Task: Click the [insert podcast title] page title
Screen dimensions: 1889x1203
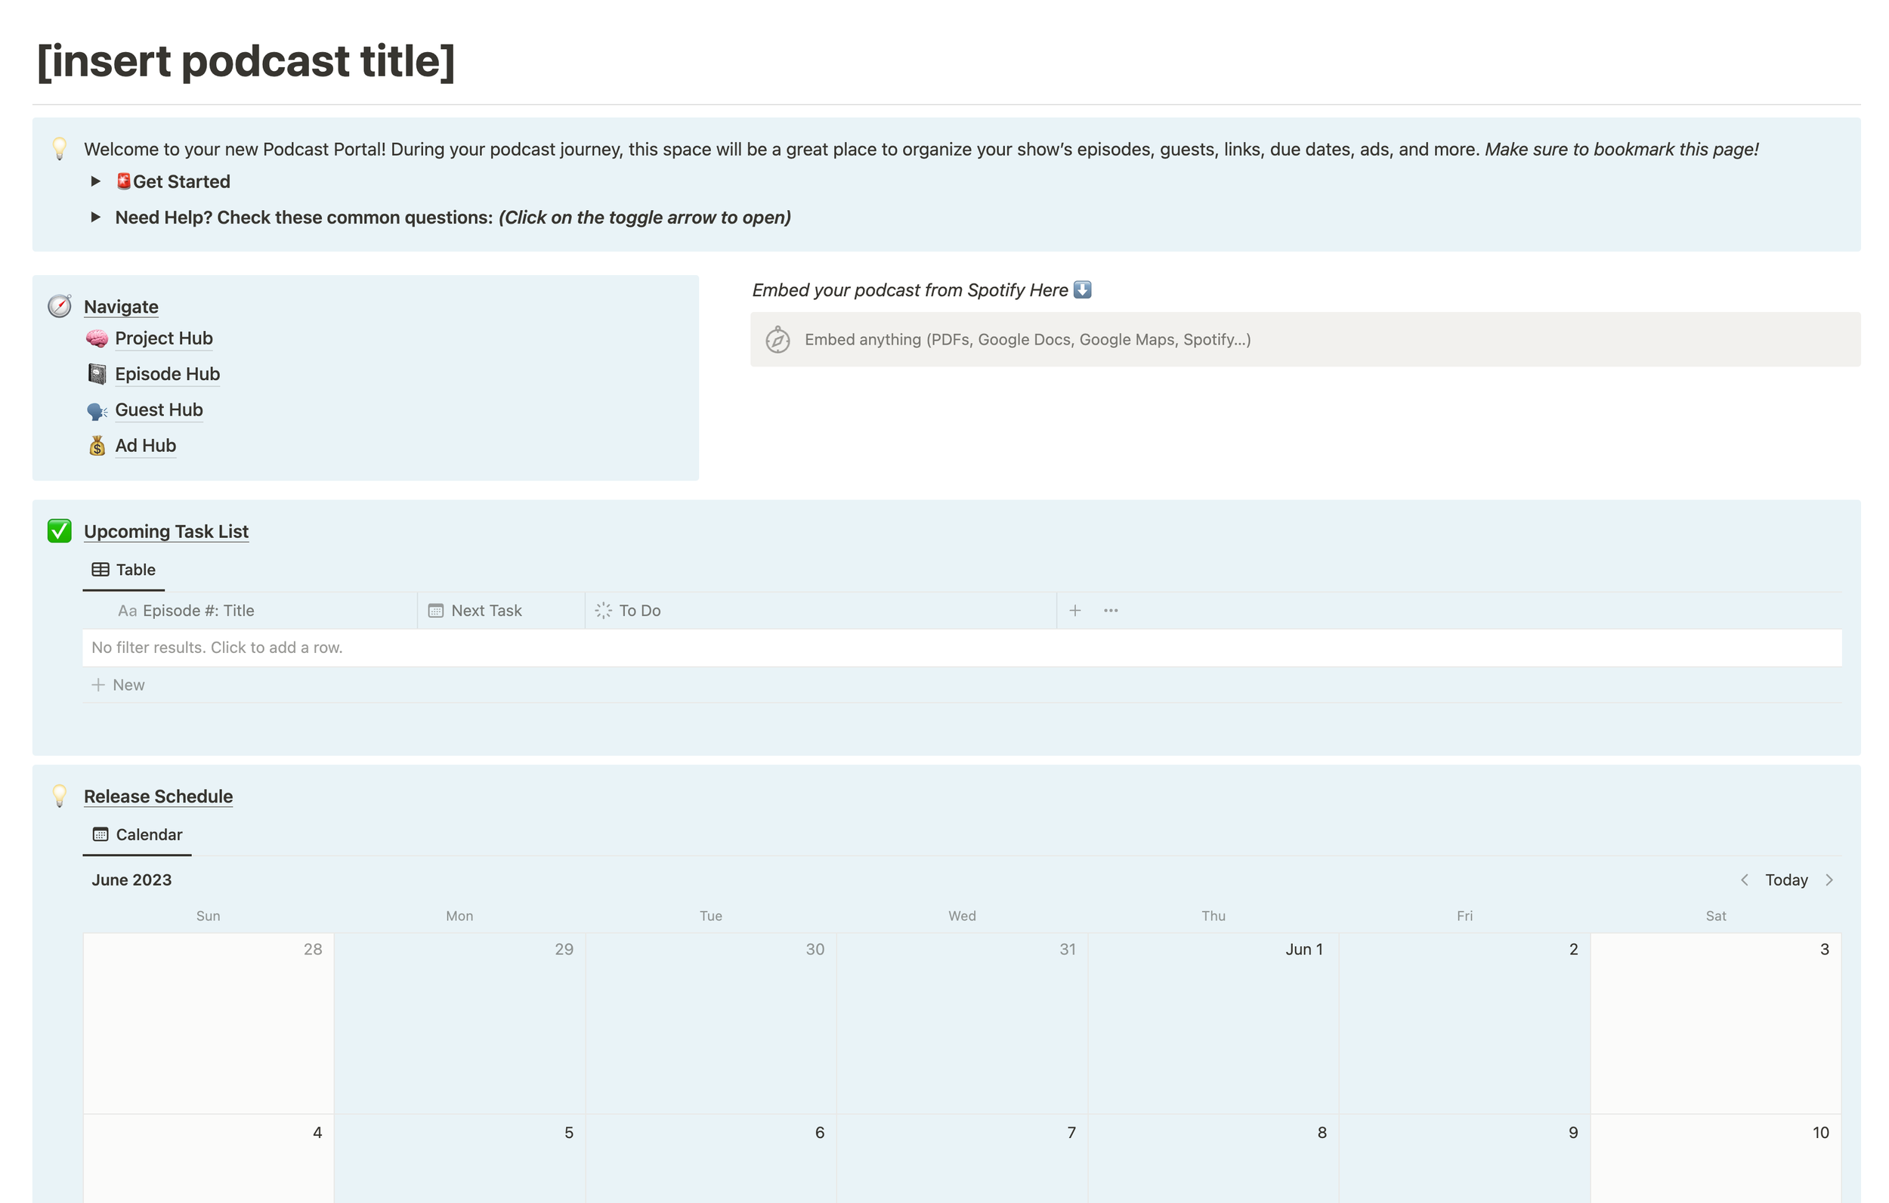Action: [x=246, y=61]
